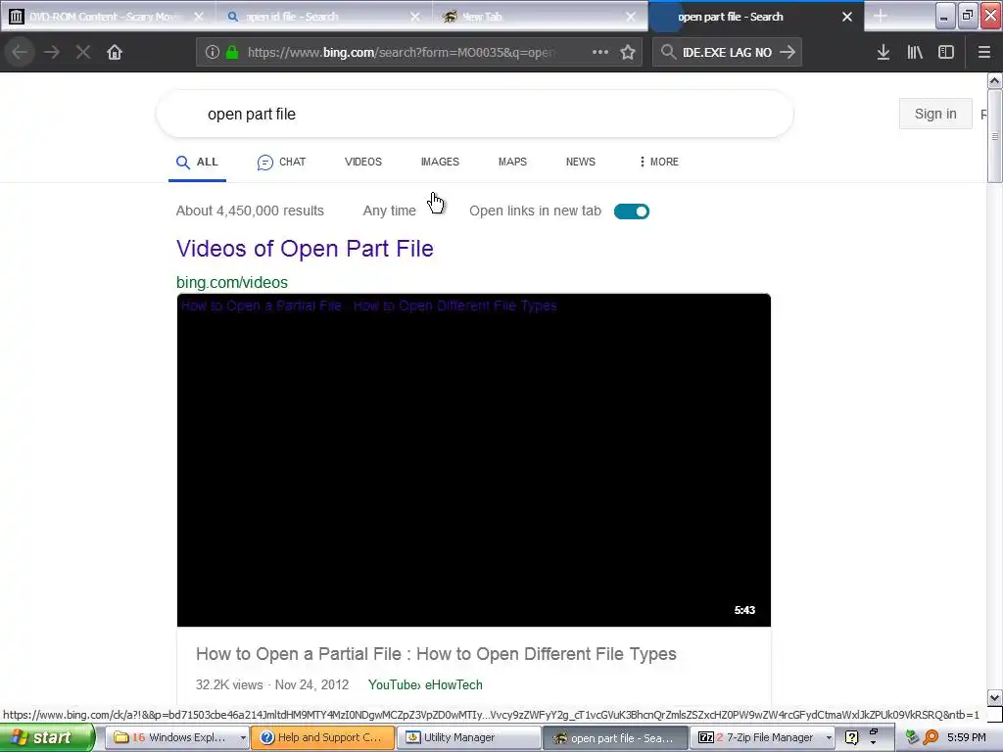Image resolution: width=1003 pixels, height=752 pixels.
Task: Open 'Videos of Open Part File' link
Action: 306,249
